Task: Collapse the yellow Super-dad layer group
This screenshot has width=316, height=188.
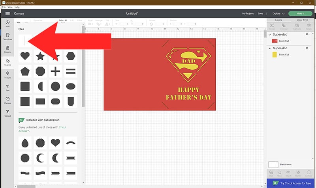Action: (270, 48)
